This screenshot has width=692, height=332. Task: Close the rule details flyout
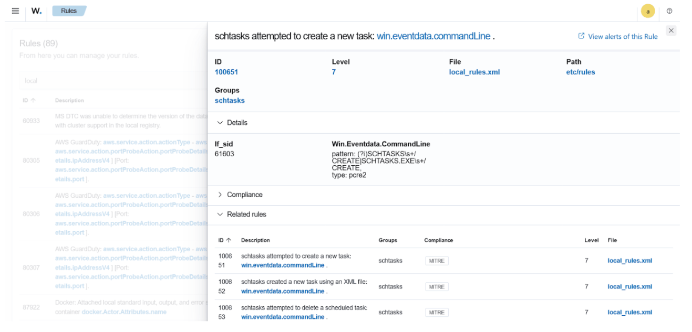click(x=671, y=30)
